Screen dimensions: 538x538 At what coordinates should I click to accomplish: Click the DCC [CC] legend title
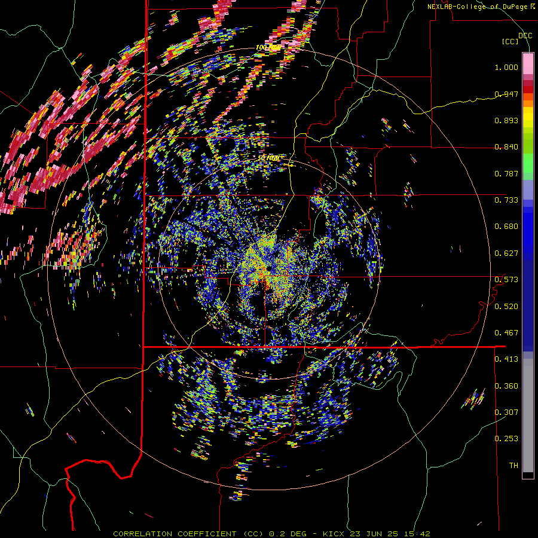pos(516,38)
